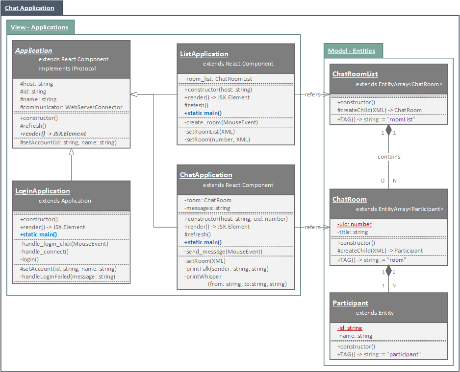Select the refers connector from ListApplication
The height and width of the screenshot is (372, 460).
(312, 94)
